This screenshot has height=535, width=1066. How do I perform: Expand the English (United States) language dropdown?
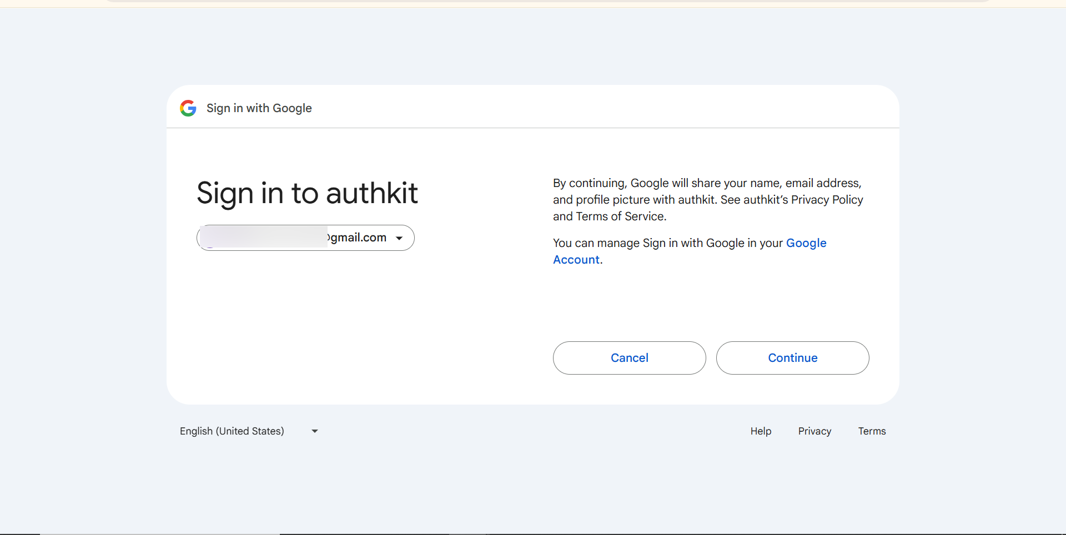click(249, 431)
